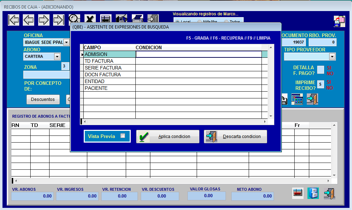The width and height of the screenshot is (352, 210).
Task: Jump to the last record arrow
Action: click(58, 20)
